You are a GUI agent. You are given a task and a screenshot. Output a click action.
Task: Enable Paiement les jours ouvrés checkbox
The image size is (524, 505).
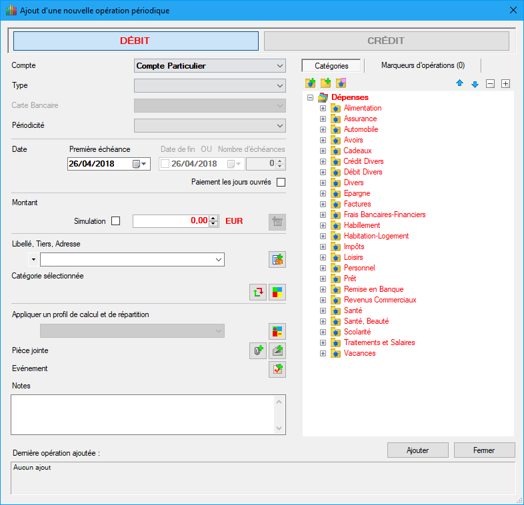coord(281,183)
